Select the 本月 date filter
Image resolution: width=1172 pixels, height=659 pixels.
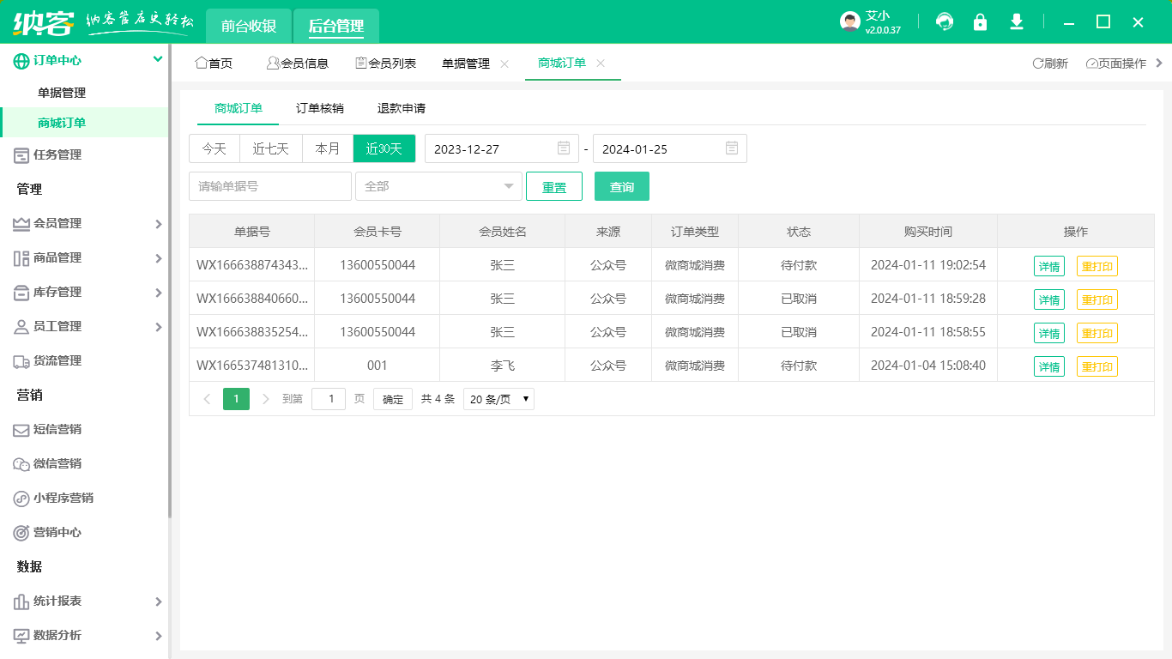(327, 148)
